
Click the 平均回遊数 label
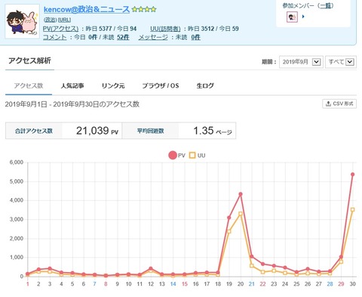click(150, 131)
